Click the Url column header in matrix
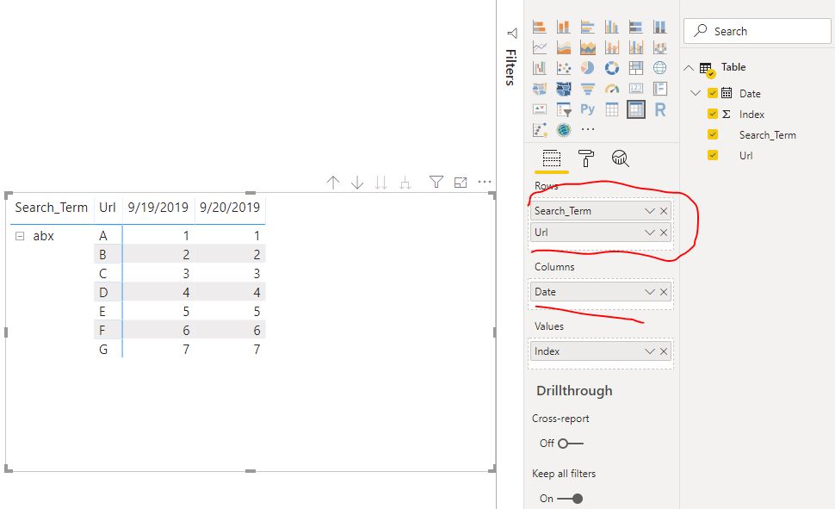 point(107,208)
